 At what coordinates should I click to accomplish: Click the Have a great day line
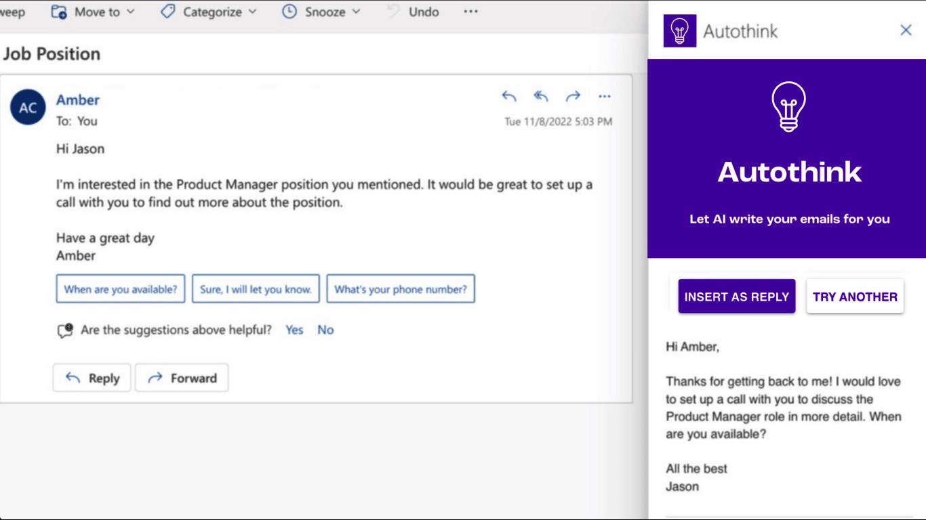pyautogui.click(x=105, y=238)
